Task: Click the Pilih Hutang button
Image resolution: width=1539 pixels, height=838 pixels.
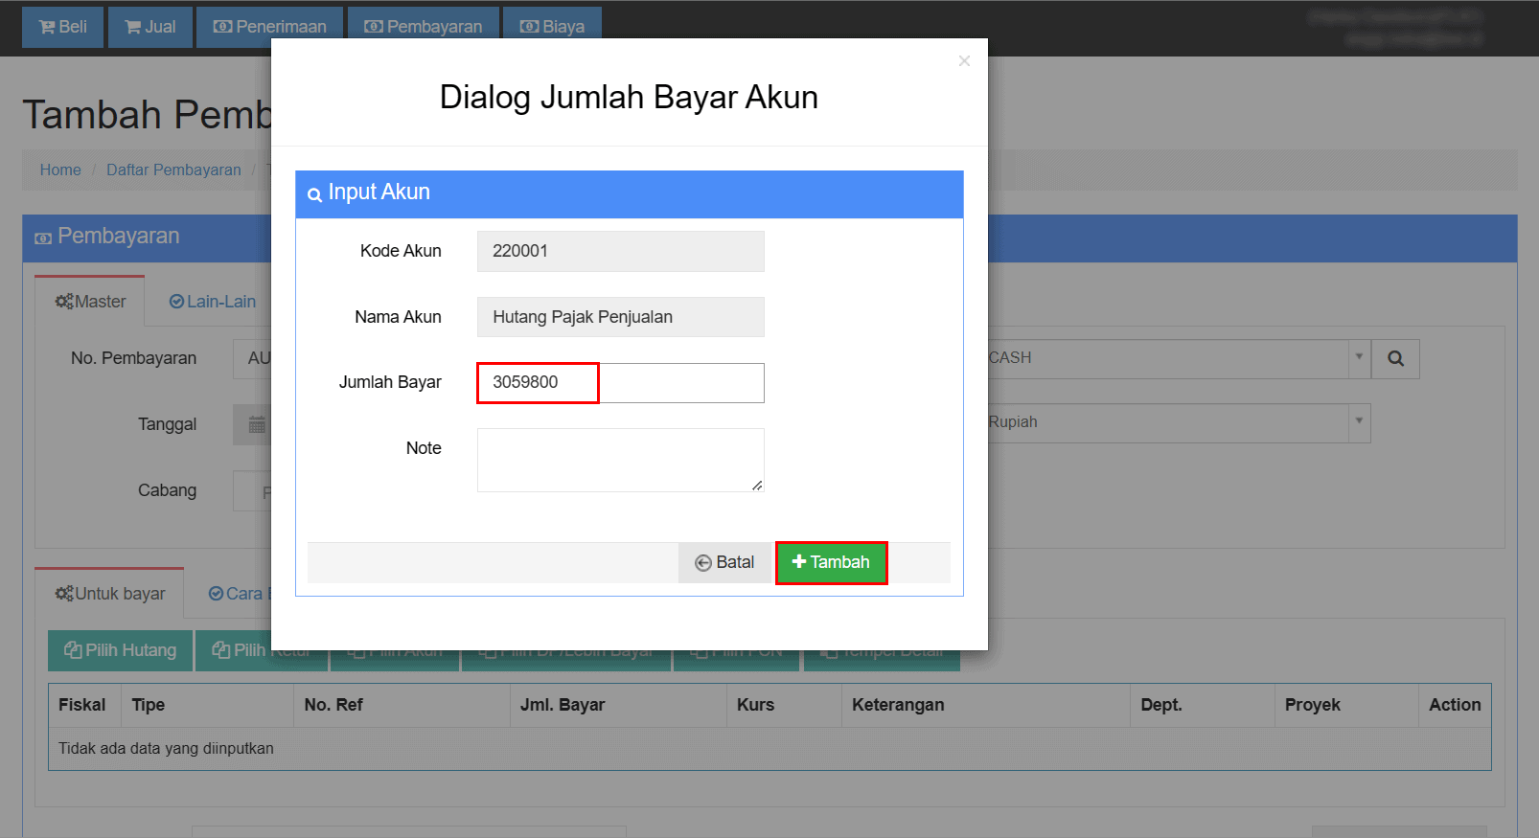Action: [121, 650]
